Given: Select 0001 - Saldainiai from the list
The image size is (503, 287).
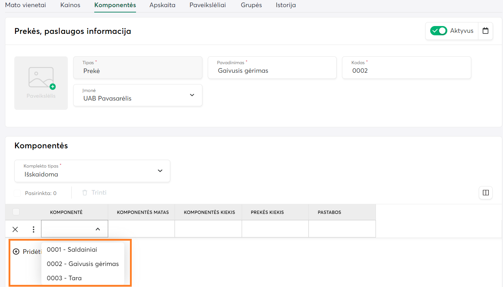Looking at the screenshot, I should pos(72,250).
